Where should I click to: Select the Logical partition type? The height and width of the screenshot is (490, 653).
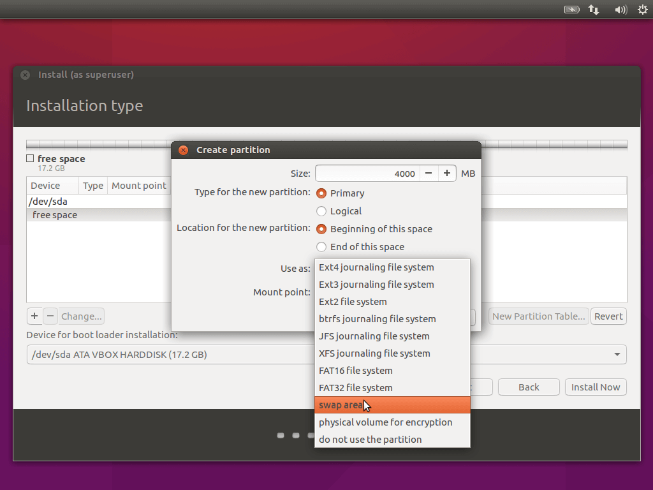click(321, 211)
